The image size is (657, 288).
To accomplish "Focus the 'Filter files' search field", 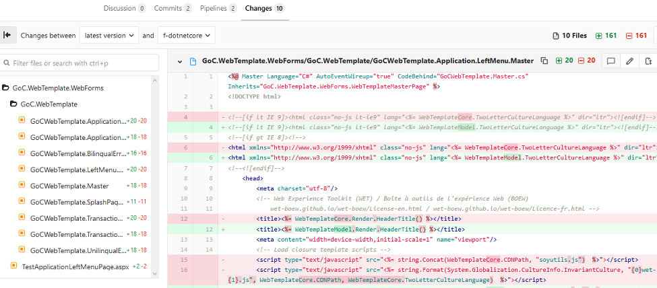I will click(x=80, y=63).
